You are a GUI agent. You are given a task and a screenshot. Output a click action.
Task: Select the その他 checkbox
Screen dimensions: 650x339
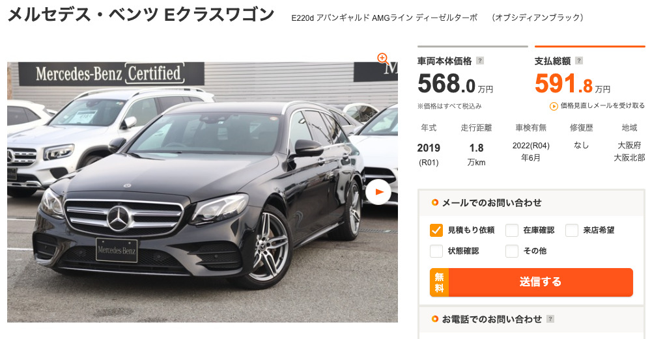[x=512, y=251]
